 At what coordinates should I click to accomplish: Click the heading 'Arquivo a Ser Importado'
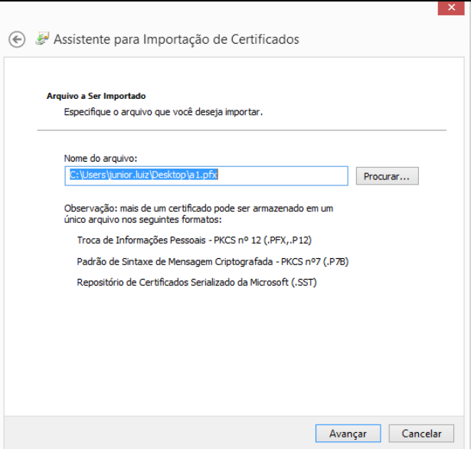click(96, 97)
